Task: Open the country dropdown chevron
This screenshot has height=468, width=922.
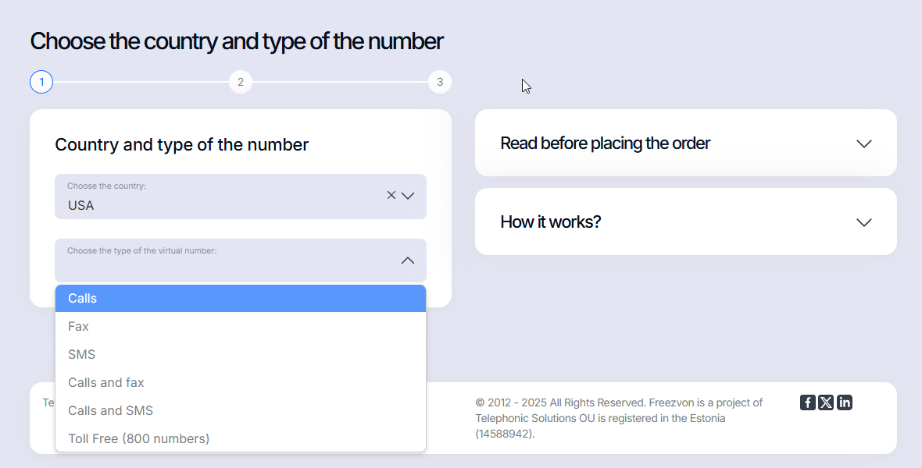Action: coord(408,196)
